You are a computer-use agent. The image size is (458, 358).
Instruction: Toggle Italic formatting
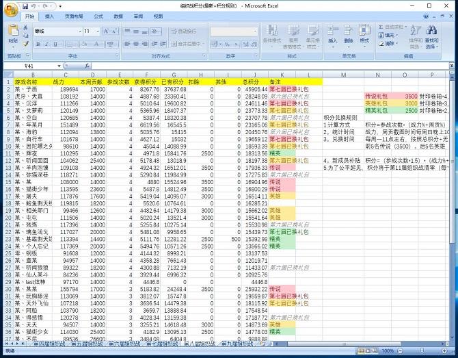pyautogui.click(x=46, y=44)
